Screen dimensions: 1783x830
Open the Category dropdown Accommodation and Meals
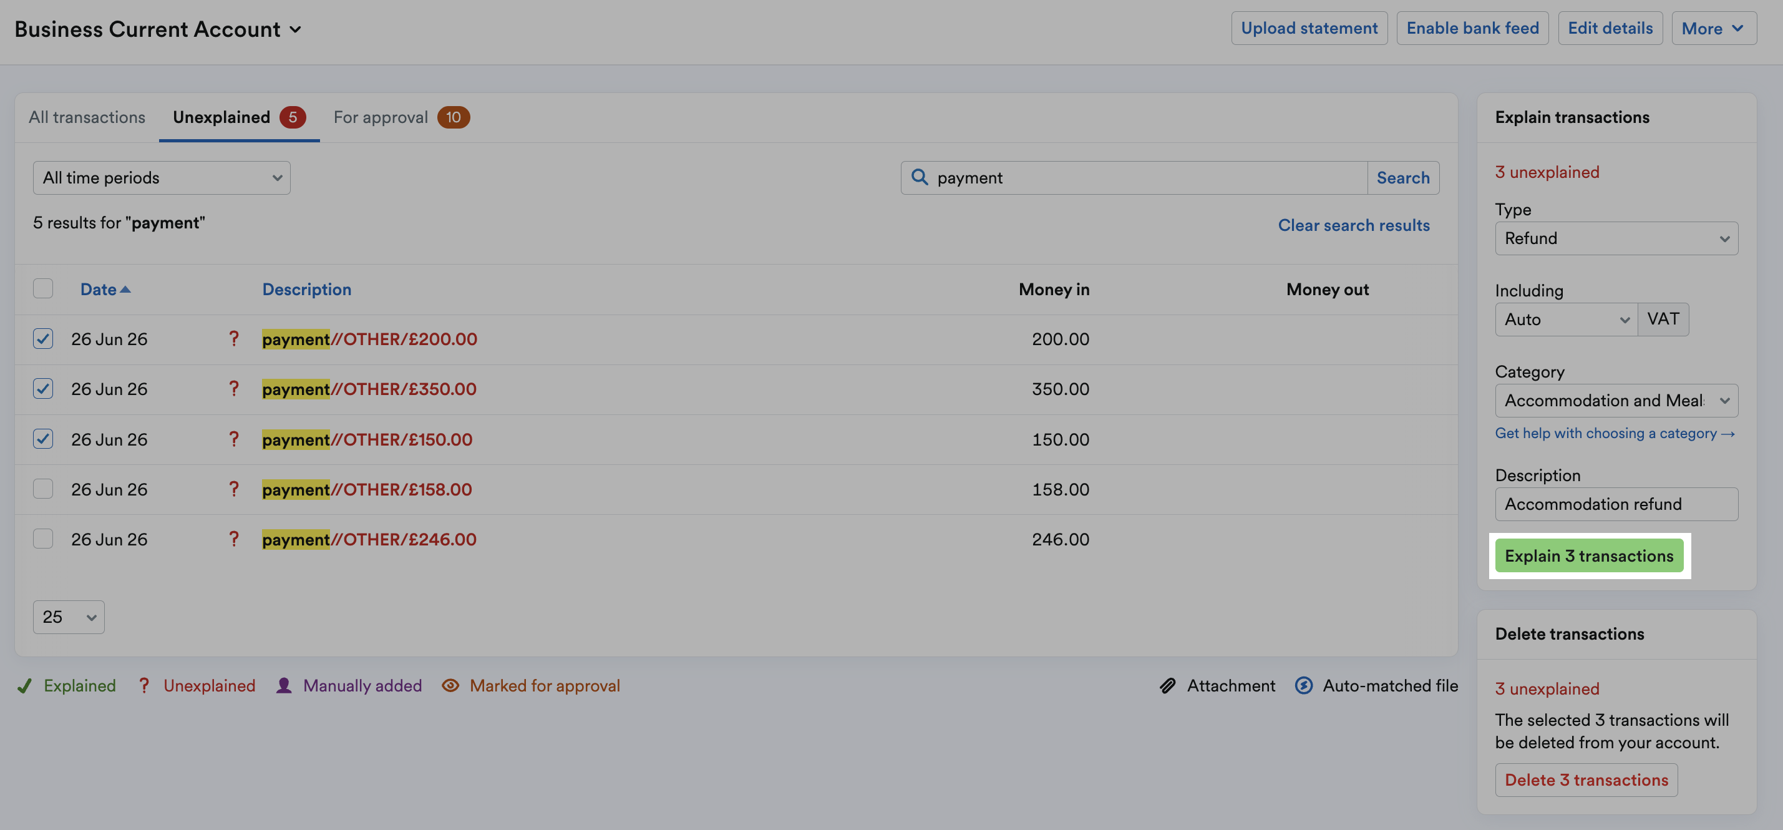click(1616, 400)
